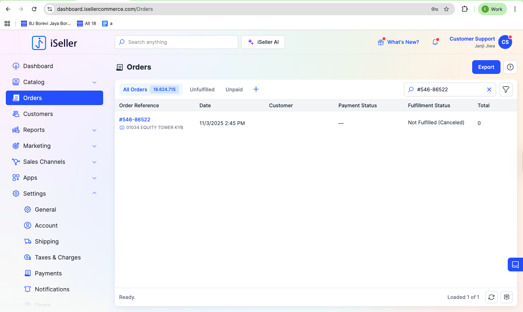Open the help question mark icon
The width and height of the screenshot is (523, 312).
510,67
